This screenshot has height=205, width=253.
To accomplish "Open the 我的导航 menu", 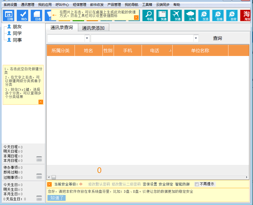I will (x=132, y=5).
